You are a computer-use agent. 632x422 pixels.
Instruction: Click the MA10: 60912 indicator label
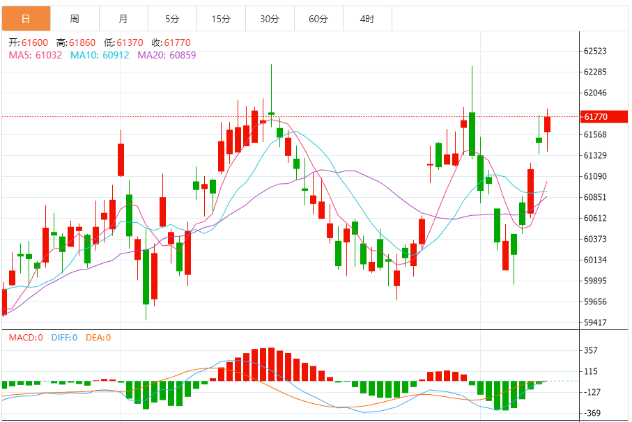(x=100, y=55)
